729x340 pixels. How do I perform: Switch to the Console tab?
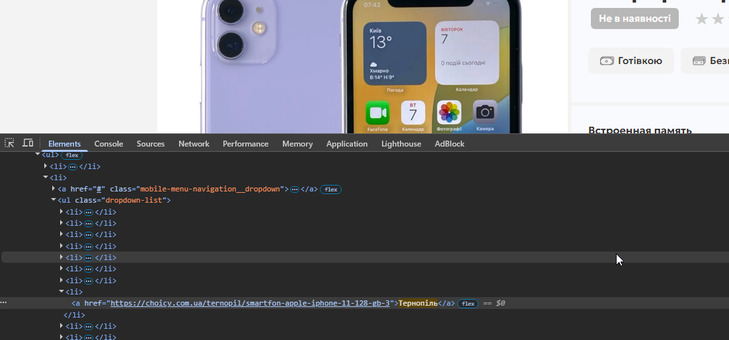(x=109, y=143)
